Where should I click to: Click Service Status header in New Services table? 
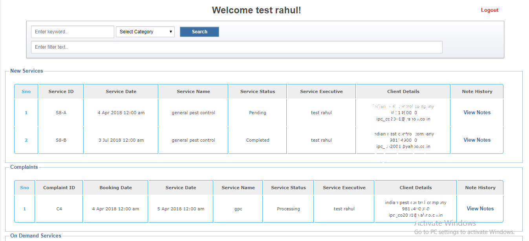[x=258, y=91]
